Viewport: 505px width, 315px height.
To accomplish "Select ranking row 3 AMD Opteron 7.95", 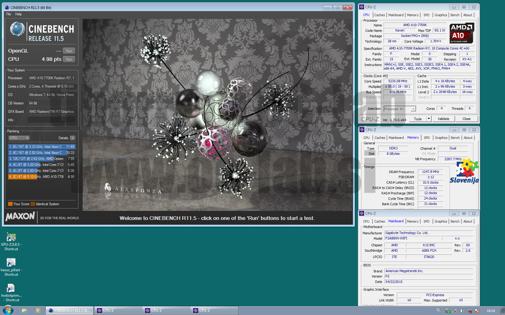I will click(42, 159).
